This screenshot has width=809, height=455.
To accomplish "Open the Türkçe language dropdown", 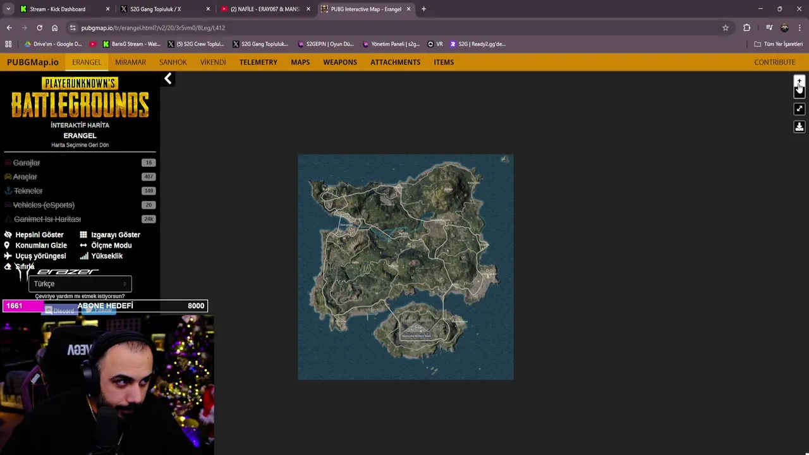I will pos(80,284).
